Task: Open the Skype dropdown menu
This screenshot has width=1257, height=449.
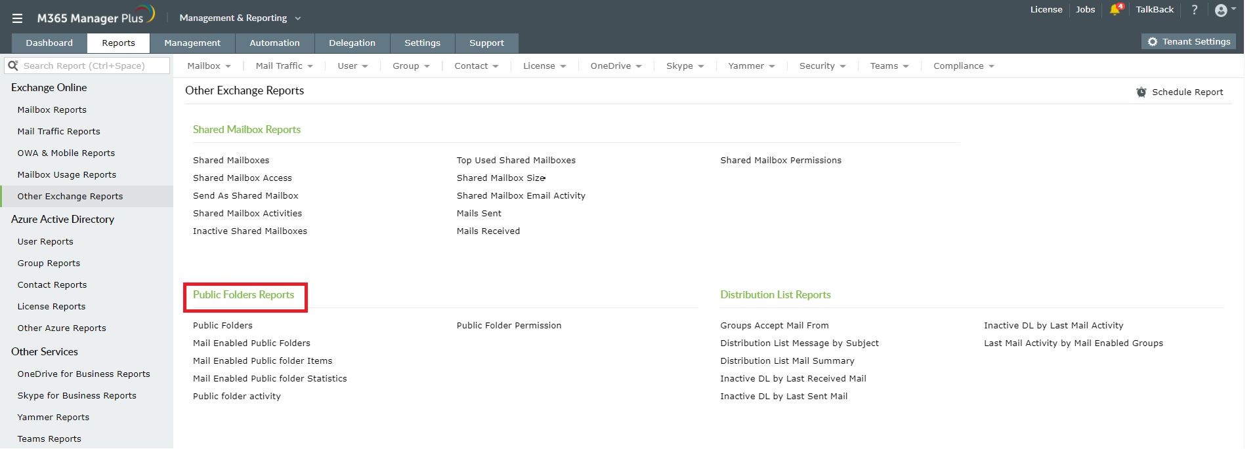Action: click(685, 66)
